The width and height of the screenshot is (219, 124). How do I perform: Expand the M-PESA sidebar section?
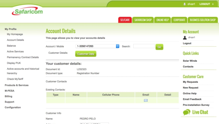point(9,91)
